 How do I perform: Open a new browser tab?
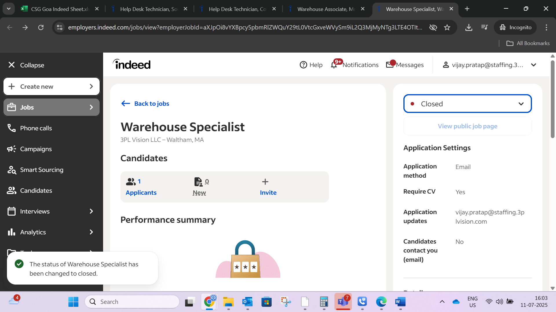point(467,9)
